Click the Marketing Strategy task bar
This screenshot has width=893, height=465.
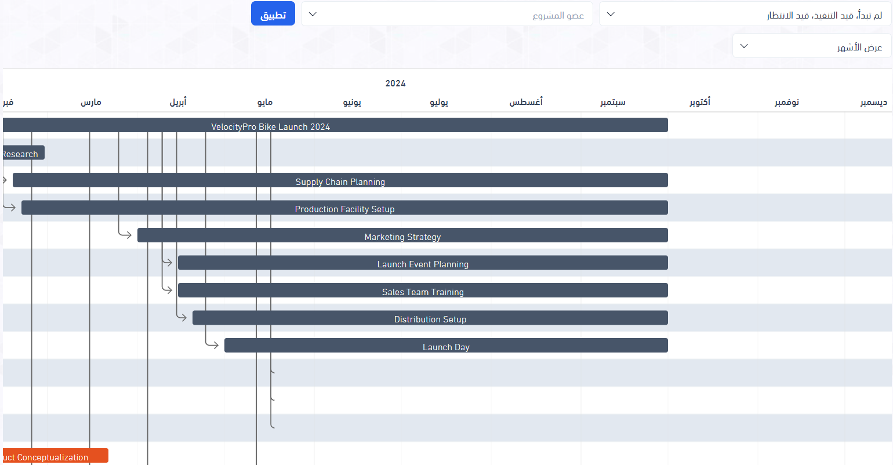tap(402, 235)
